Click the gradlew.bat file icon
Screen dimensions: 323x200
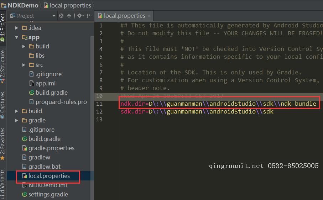coord(24,167)
